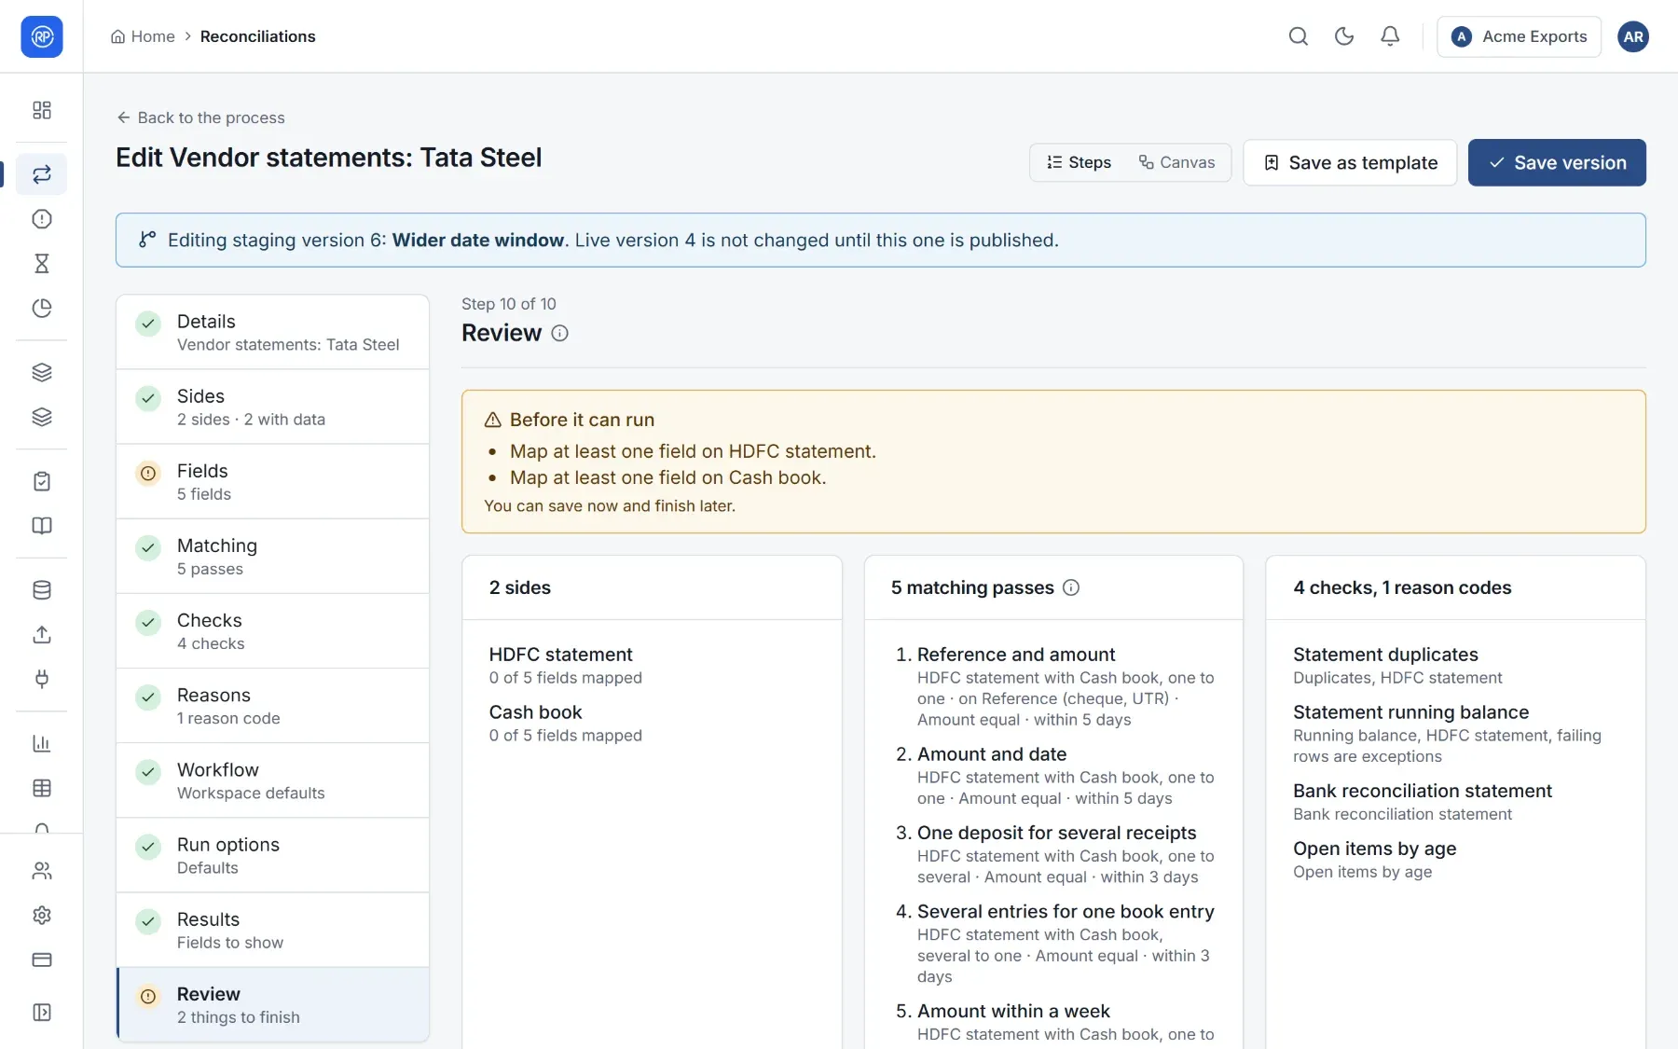
Task: Open the Matching step
Action: 272,557
